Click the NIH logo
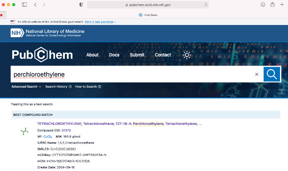The width and height of the screenshot is (288, 171). click(17, 33)
